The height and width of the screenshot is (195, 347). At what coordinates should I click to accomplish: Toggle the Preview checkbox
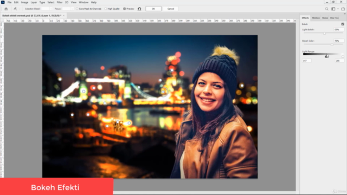[124, 9]
